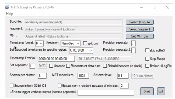Viewport: 175px width, 99px height.
Task: Focus the Fragment path input field
Action: [73, 29]
